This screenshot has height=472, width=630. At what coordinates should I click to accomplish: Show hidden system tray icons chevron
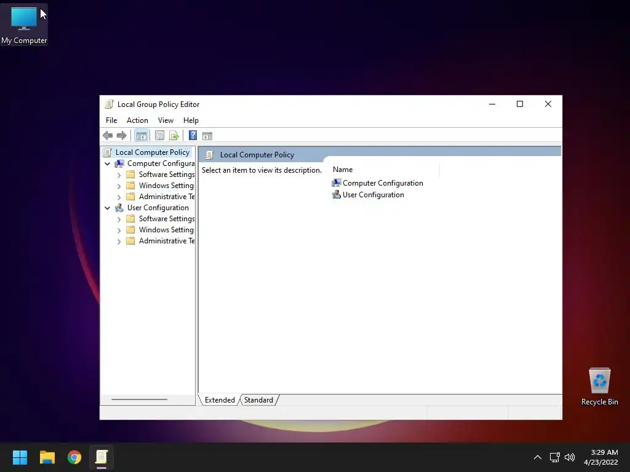click(538, 457)
